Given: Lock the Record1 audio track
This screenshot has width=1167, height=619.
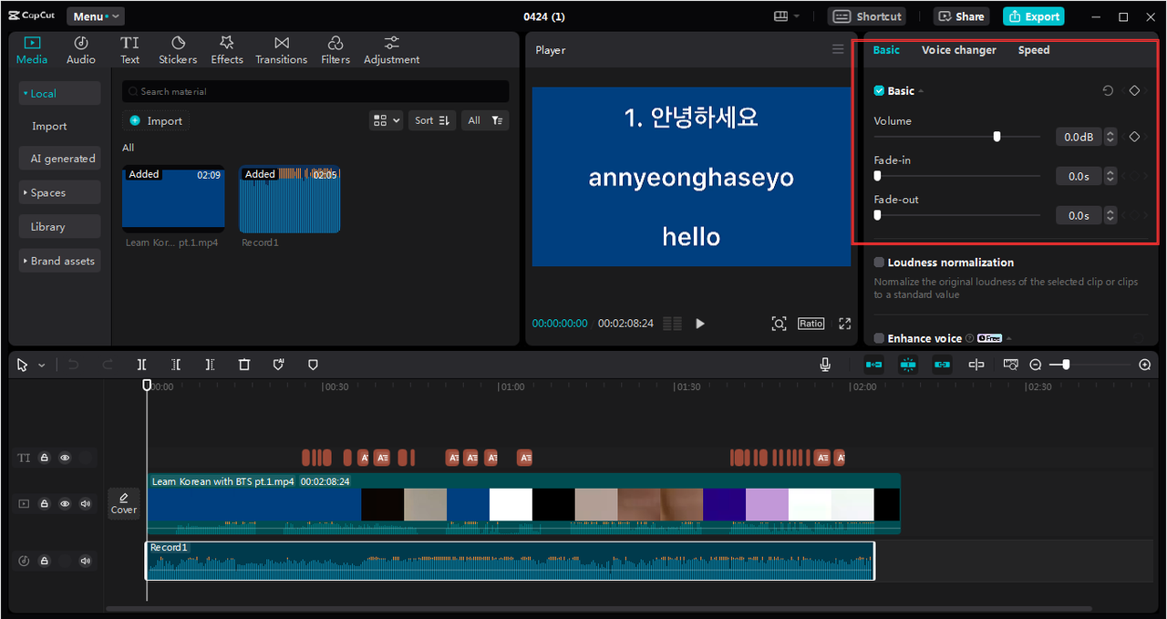Looking at the screenshot, I should [x=44, y=561].
